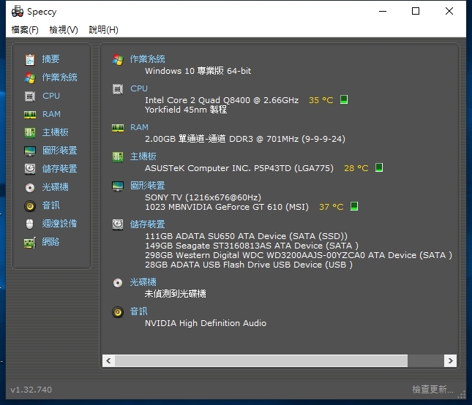Click the CPU temperature value 35 °C

[321, 100]
